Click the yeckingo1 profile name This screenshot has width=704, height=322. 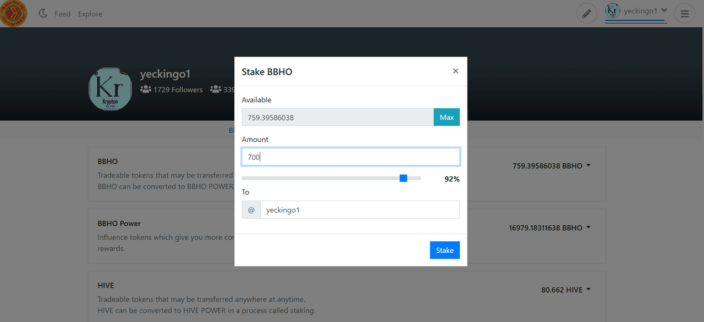[x=165, y=74]
